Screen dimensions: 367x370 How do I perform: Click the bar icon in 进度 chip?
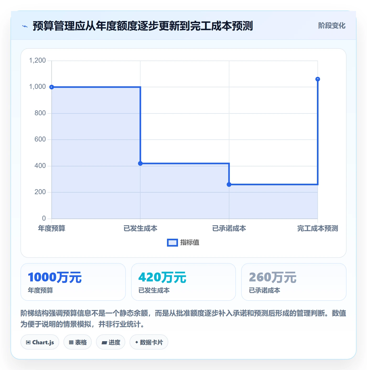point(104,342)
